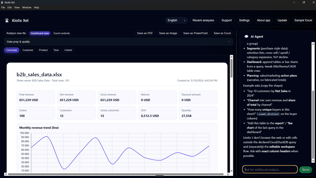Expand the Data prep & quality section
The height and width of the screenshot is (178, 316).
119,42
